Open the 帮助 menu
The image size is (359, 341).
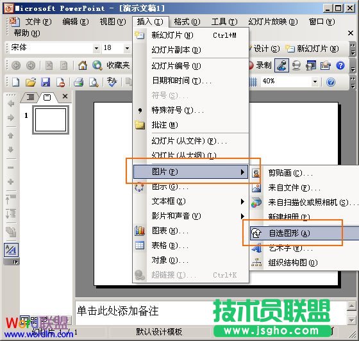(27, 33)
